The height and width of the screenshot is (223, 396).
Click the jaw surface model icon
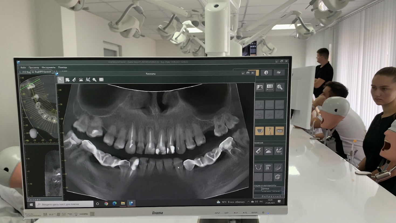pos(278,168)
